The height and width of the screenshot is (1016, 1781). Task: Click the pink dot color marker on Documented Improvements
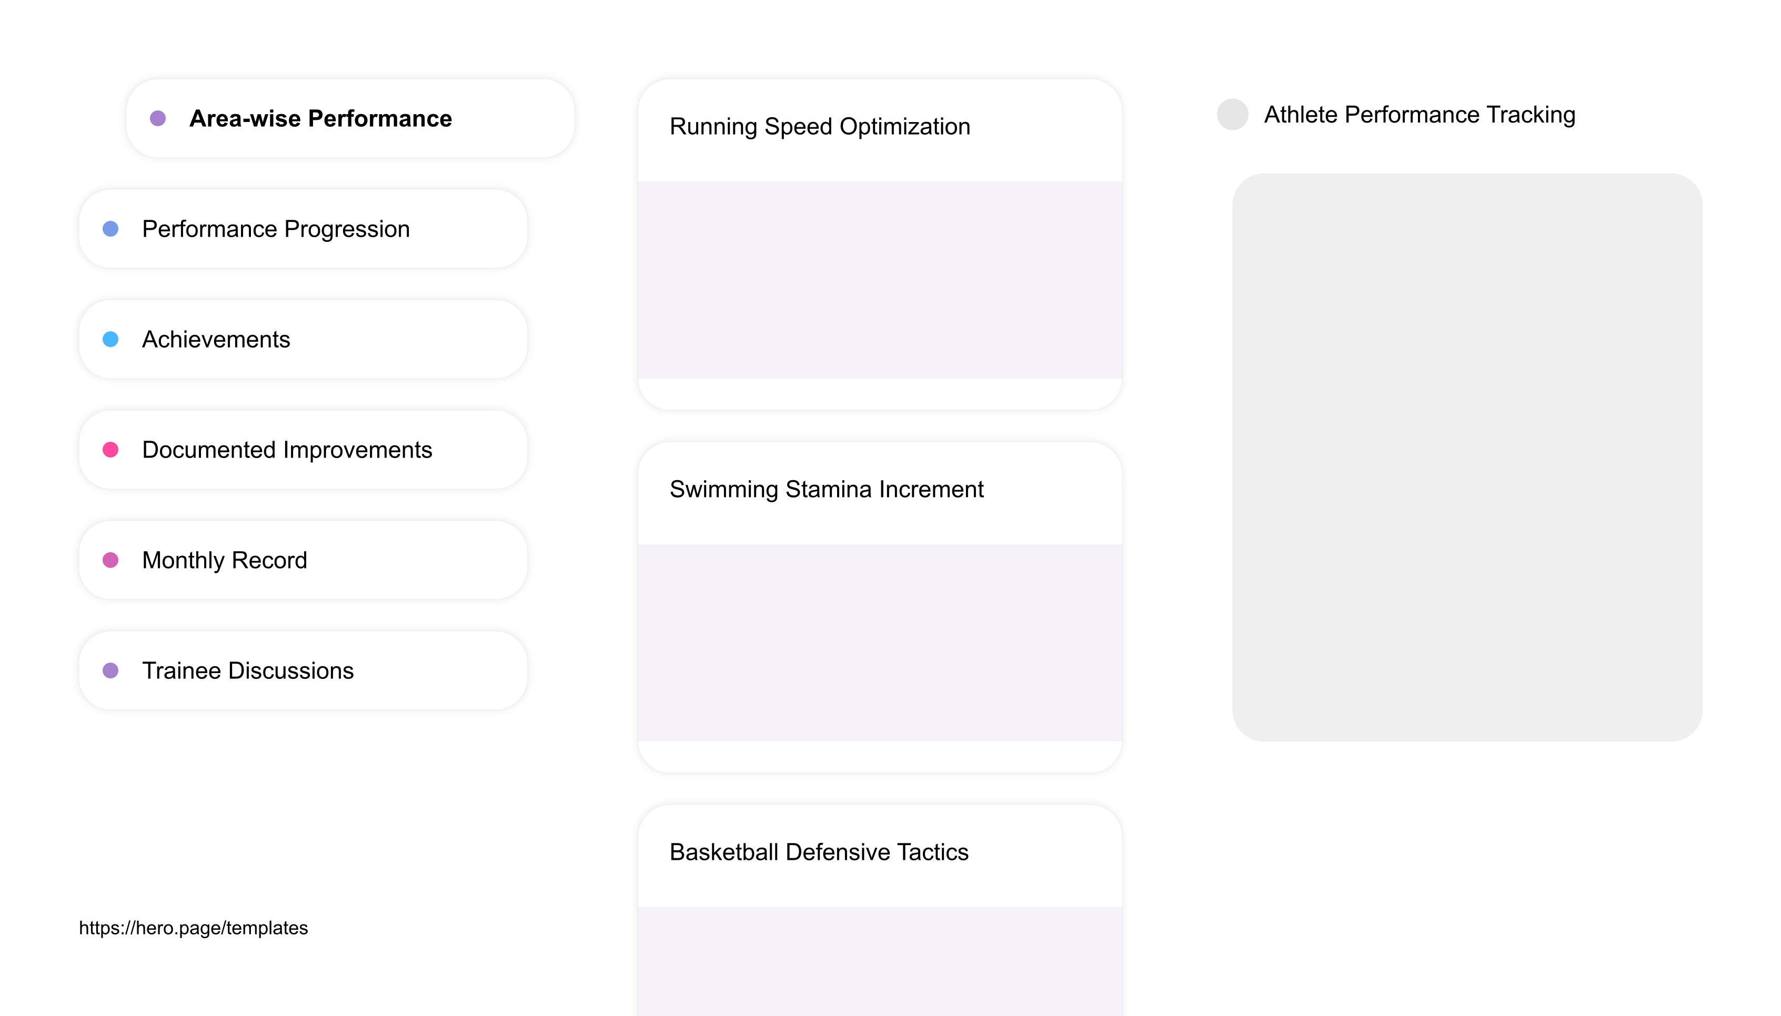(x=110, y=450)
